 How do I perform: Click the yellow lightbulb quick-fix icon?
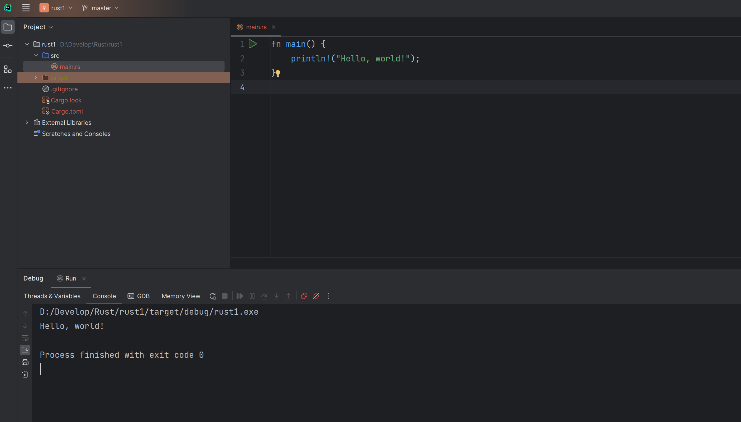[278, 73]
